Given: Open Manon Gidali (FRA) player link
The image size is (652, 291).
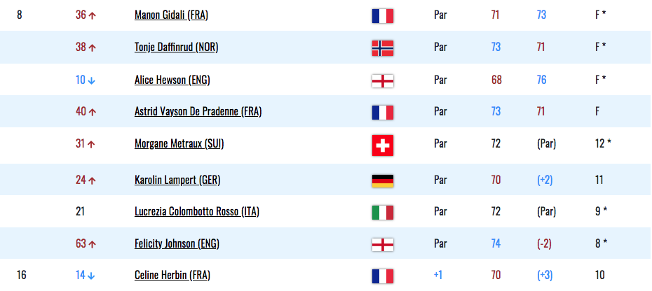Looking at the screenshot, I should point(171,15).
